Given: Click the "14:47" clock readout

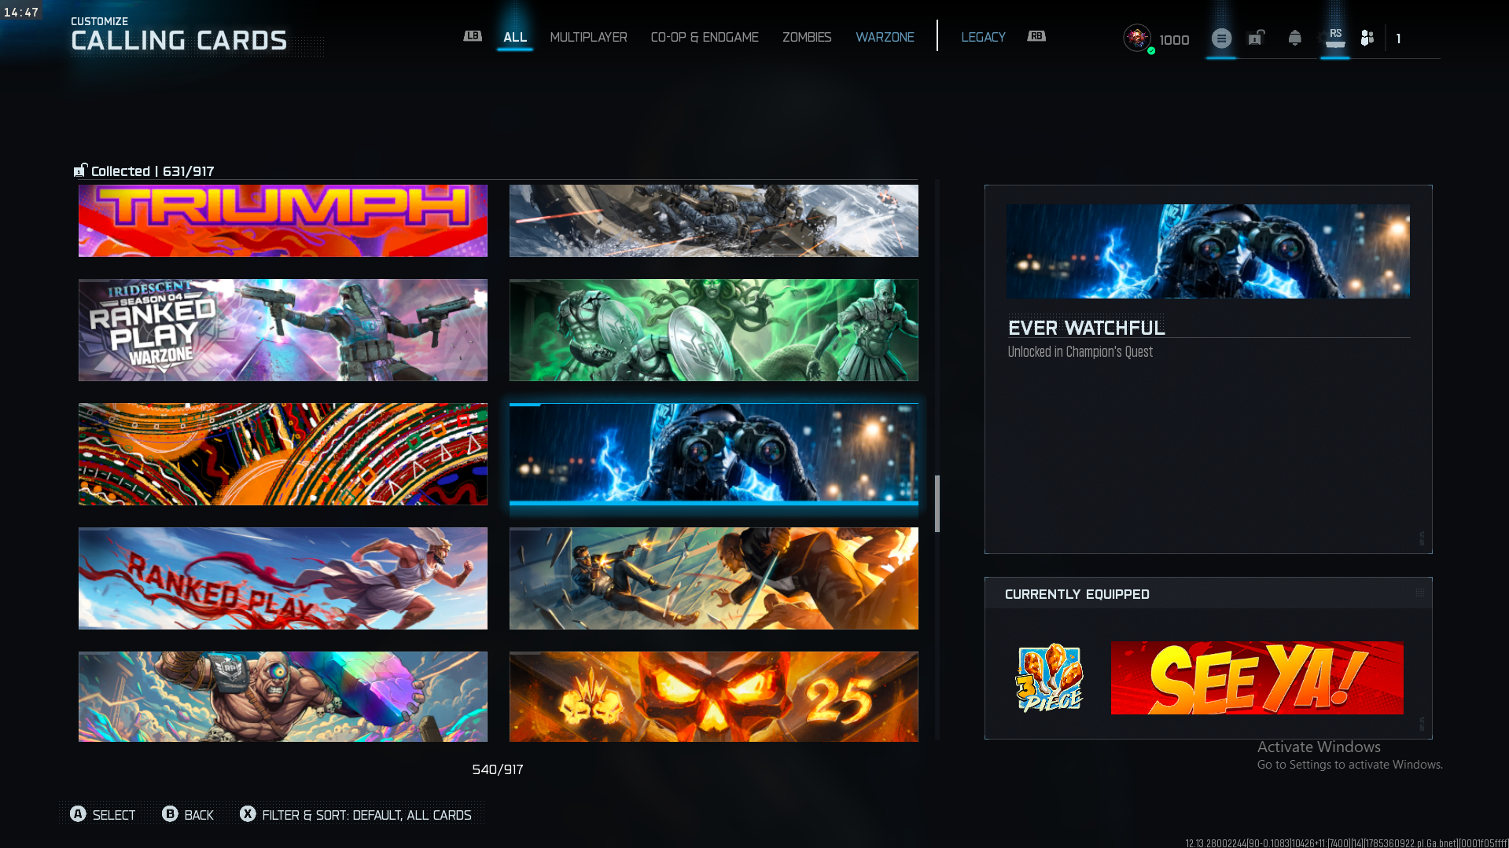Looking at the screenshot, I should (21, 13).
